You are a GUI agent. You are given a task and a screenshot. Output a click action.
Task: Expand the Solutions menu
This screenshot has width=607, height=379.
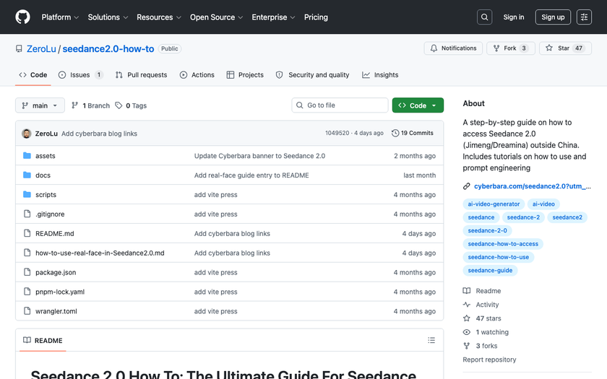click(x=108, y=17)
